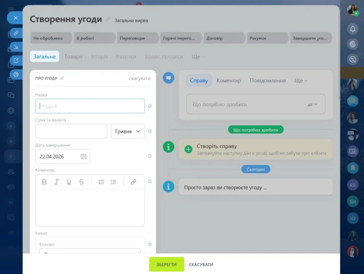This screenshot has width=364, height=274.
Task: Click the bookmark icon in right sidebar
Action: click(353, 168)
